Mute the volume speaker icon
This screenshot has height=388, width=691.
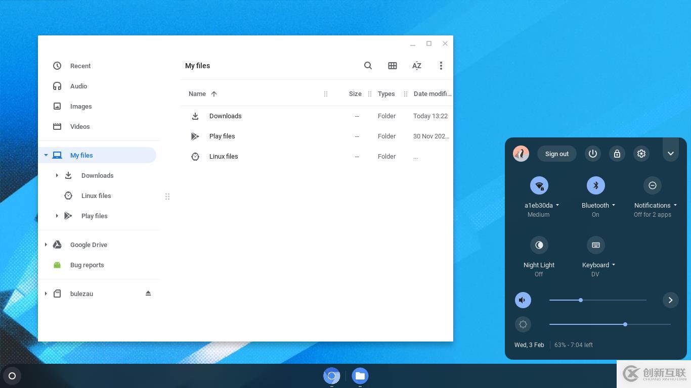click(x=523, y=300)
